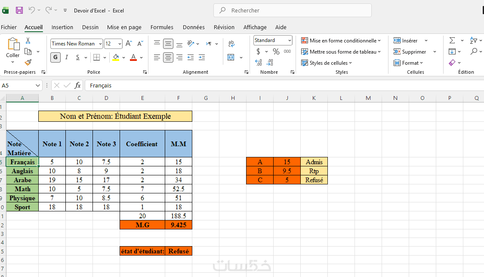
Task: Open Nombre group dialog launcher
Action: pyautogui.click(x=292, y=72)
